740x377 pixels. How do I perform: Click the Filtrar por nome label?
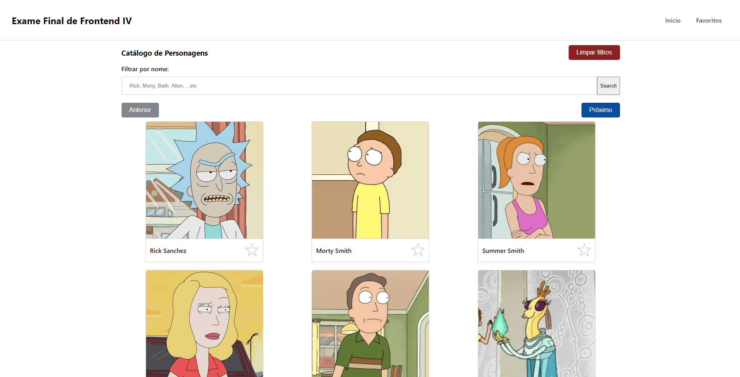point(145,69)
